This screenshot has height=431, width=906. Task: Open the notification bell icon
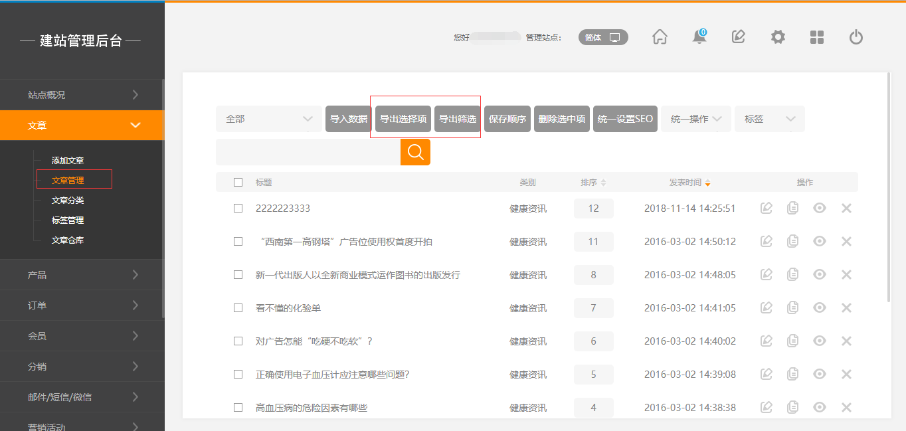[699, 37]
